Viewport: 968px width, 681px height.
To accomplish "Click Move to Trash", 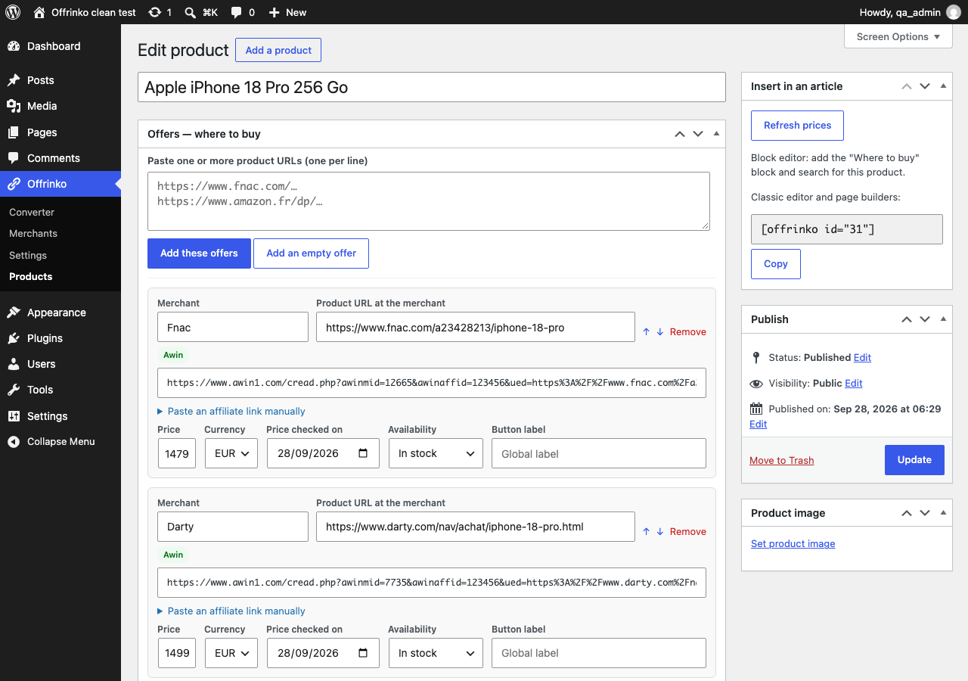I will 782,460.
